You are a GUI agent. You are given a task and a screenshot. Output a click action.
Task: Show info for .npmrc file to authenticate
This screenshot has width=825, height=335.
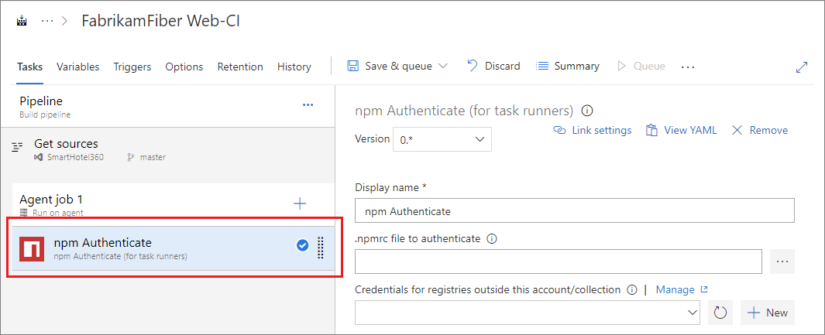491,238
